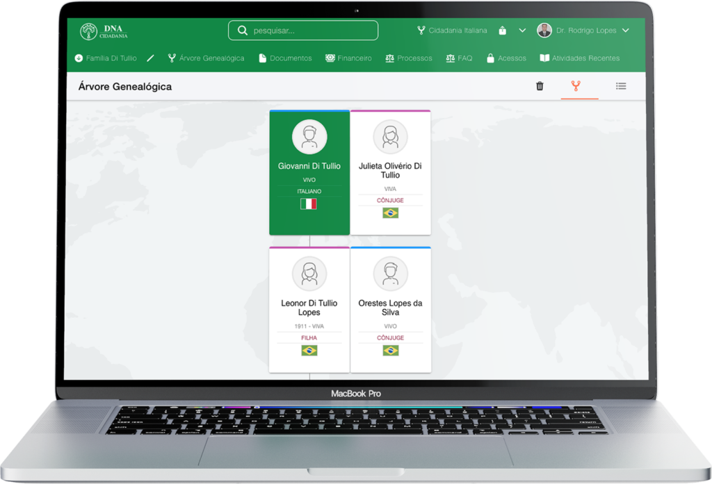
Task: Go to the Financeiro section
Action: pos(348,58)
